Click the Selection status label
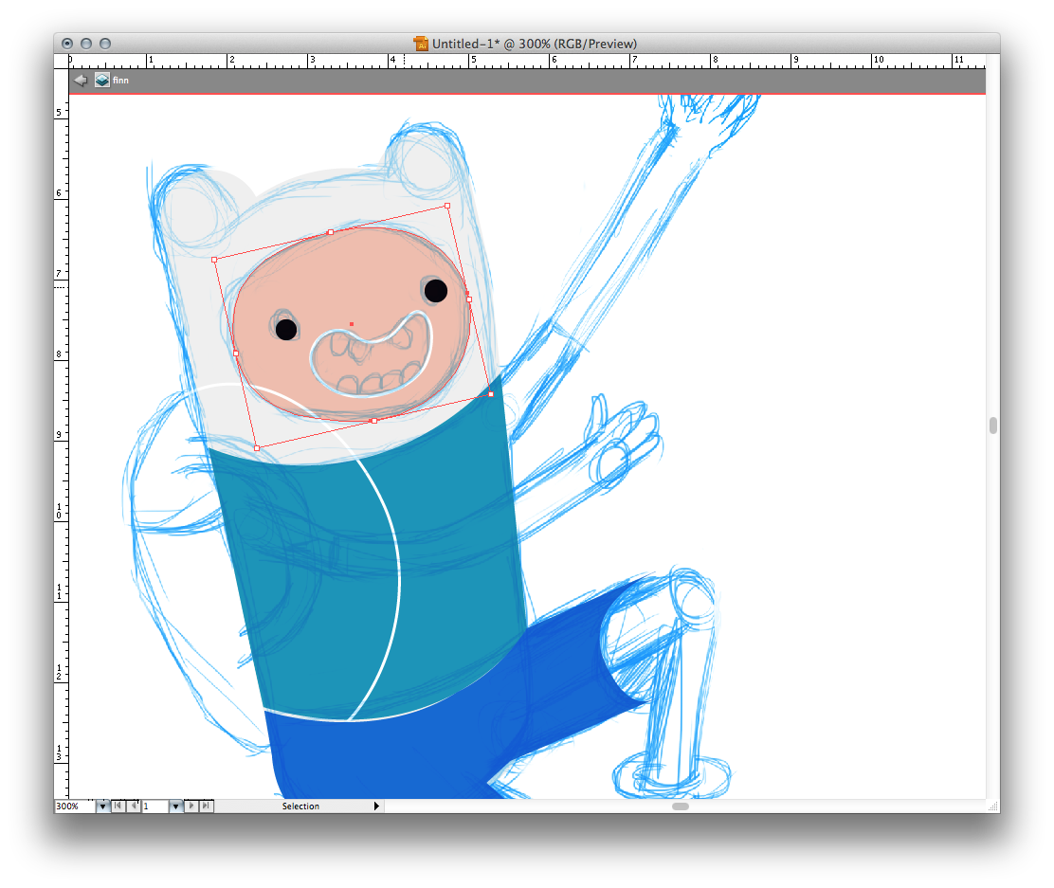 [300, 806]
